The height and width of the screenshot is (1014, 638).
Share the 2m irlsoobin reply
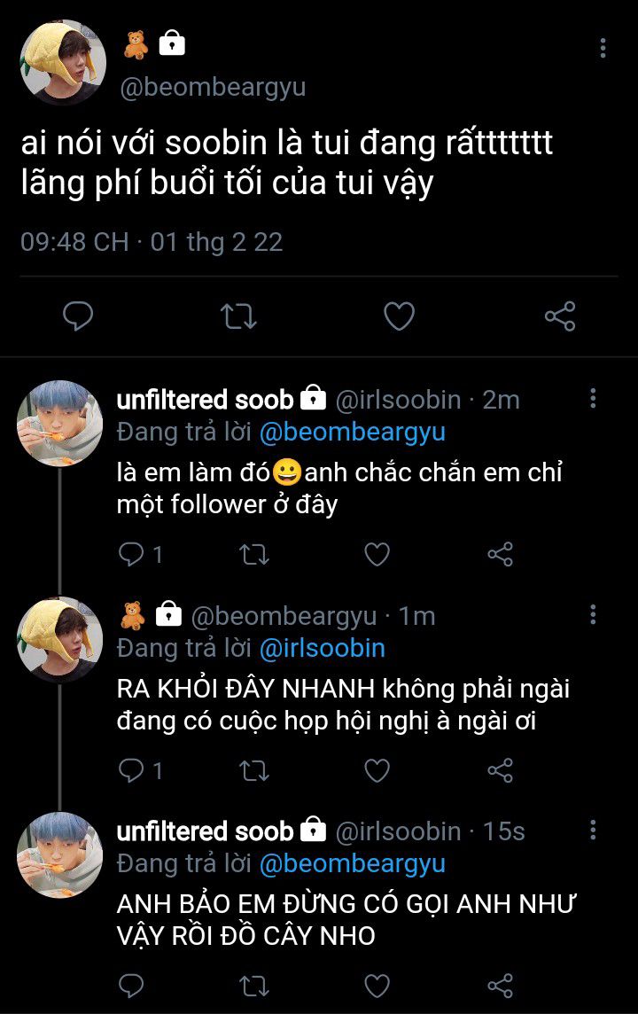501,555
